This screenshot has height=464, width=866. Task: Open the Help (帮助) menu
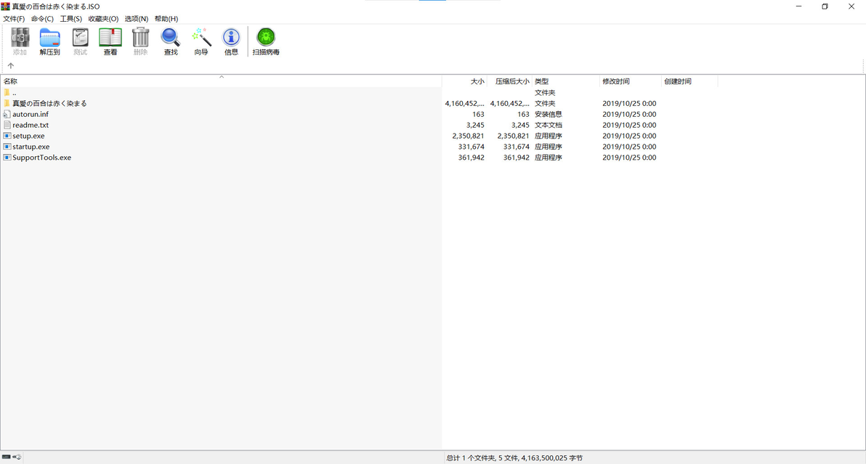tap(166, 19)
